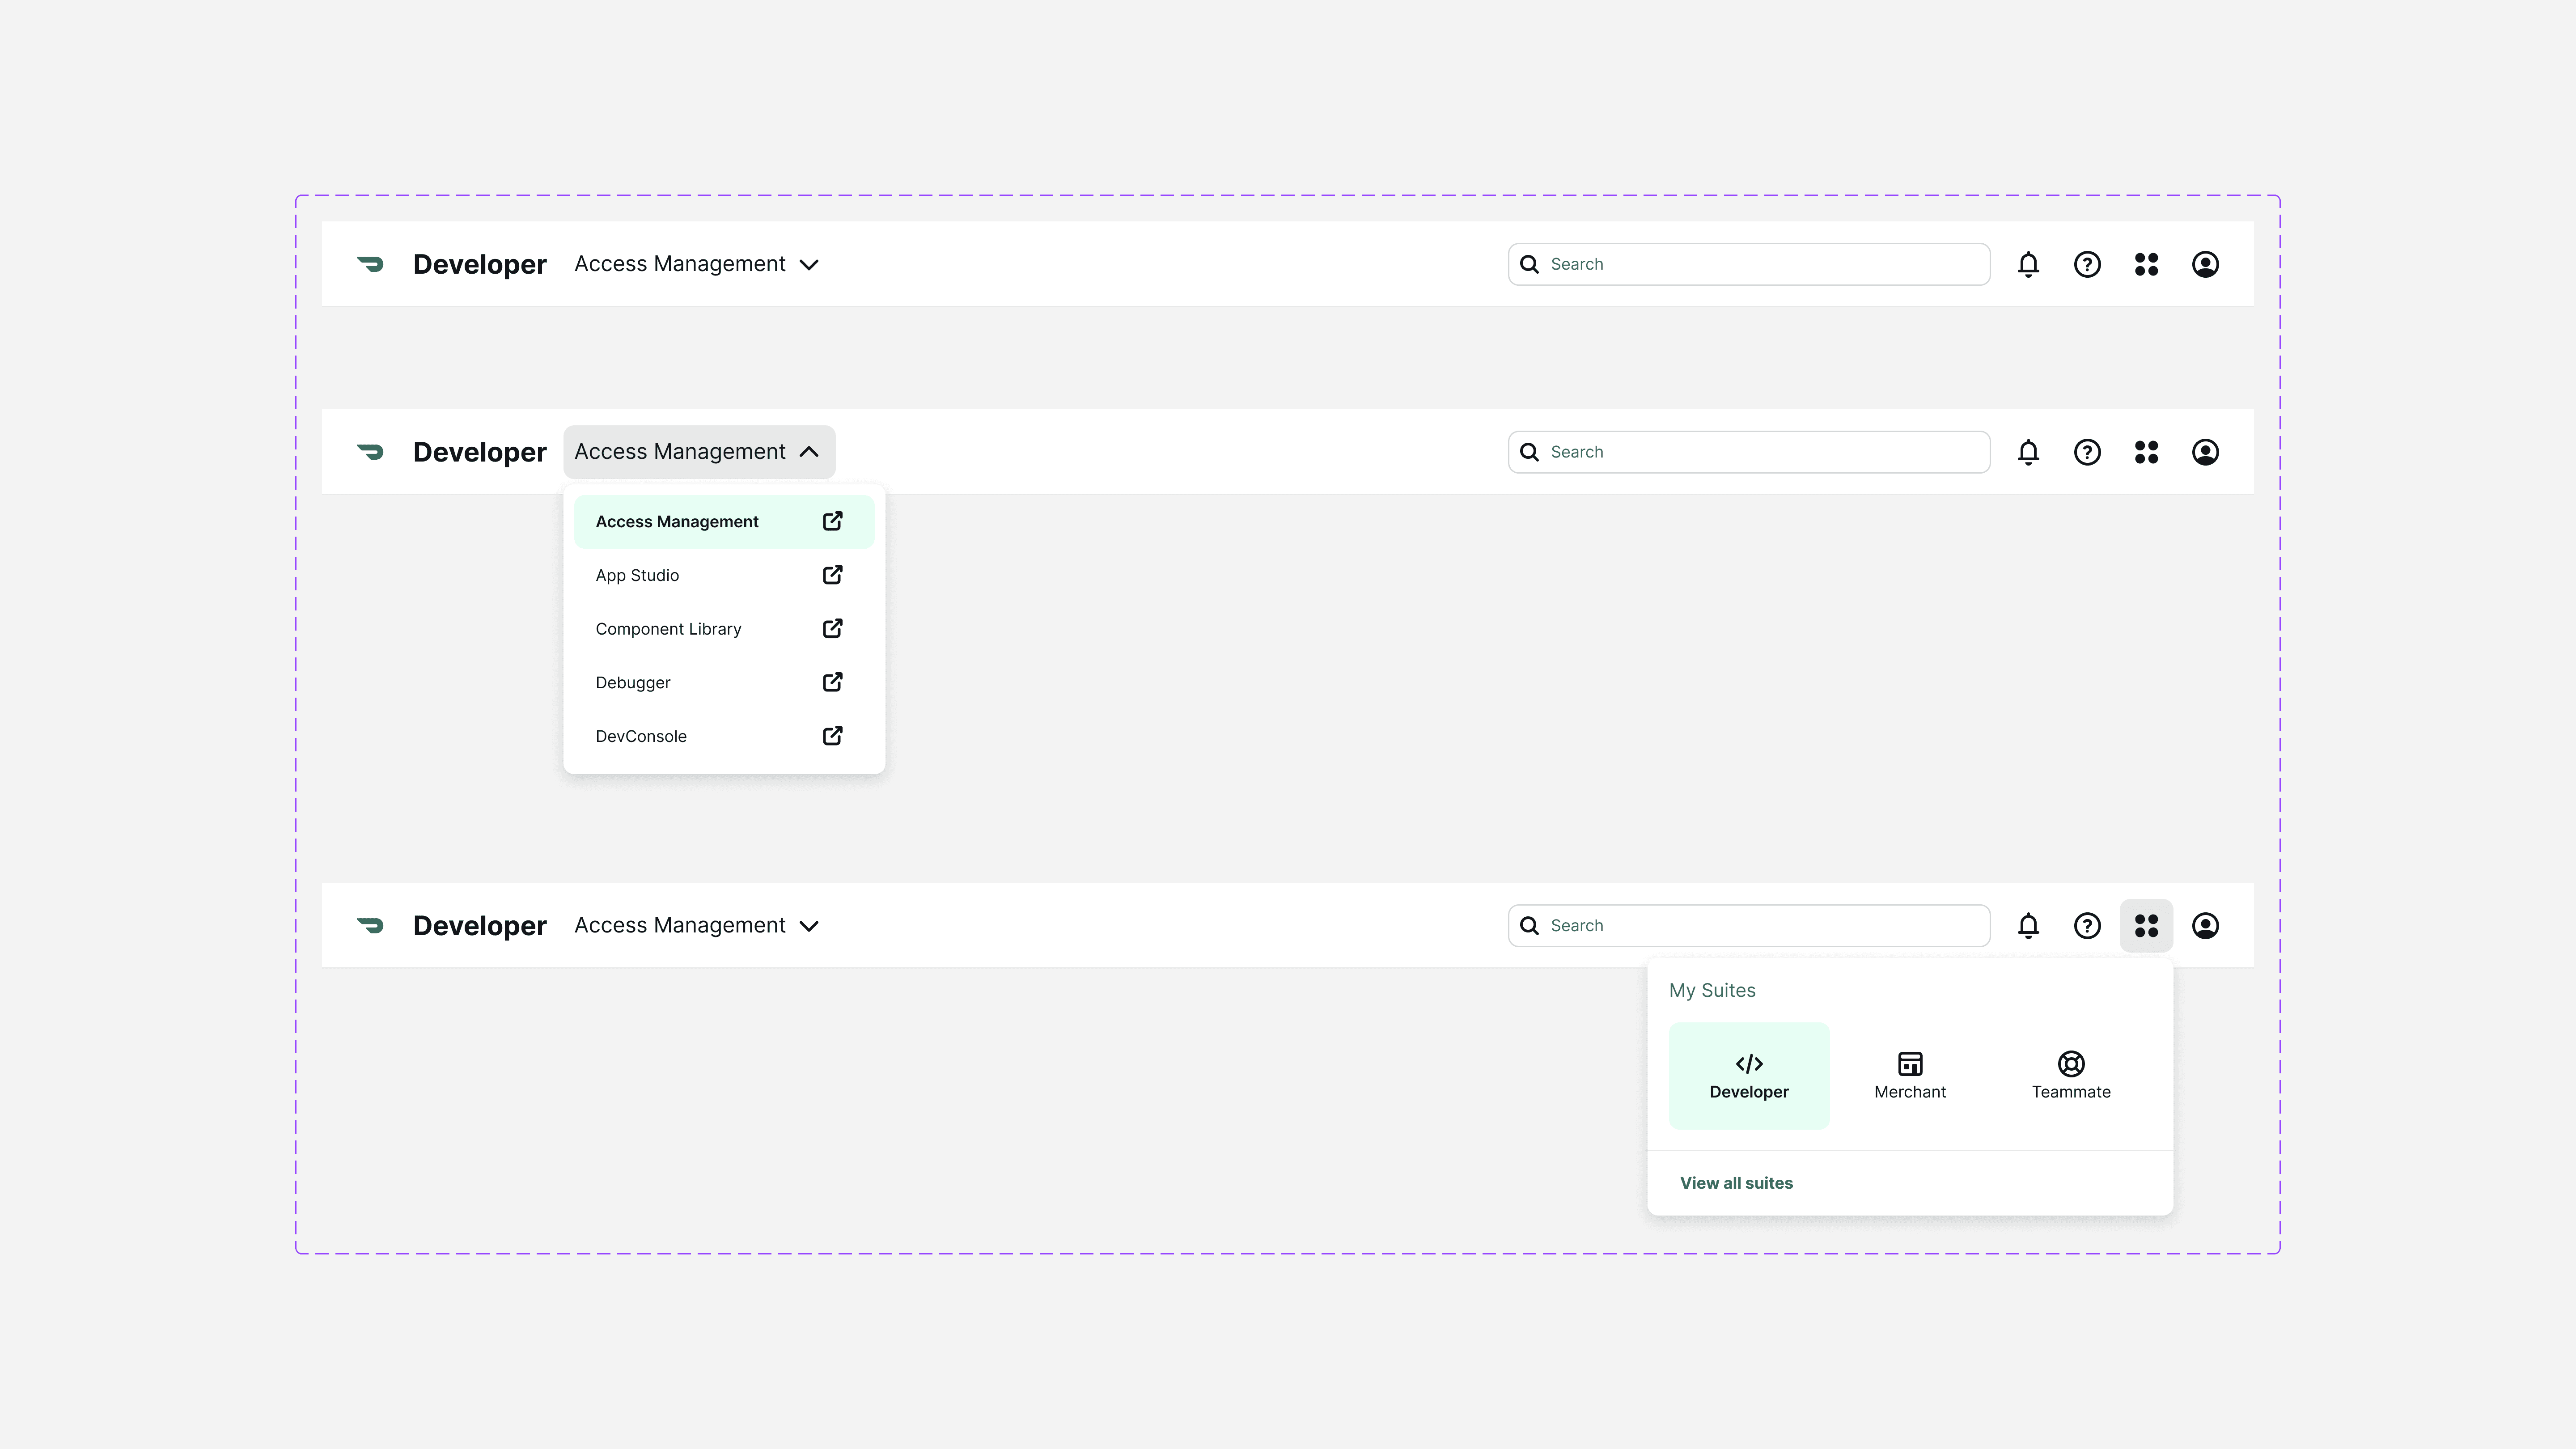Click the Developer code suite icon
Viewport: 2576px width, 1449px height.
[1749, 1064]
